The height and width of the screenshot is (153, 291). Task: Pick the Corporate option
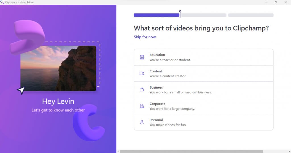coord(203,106)
